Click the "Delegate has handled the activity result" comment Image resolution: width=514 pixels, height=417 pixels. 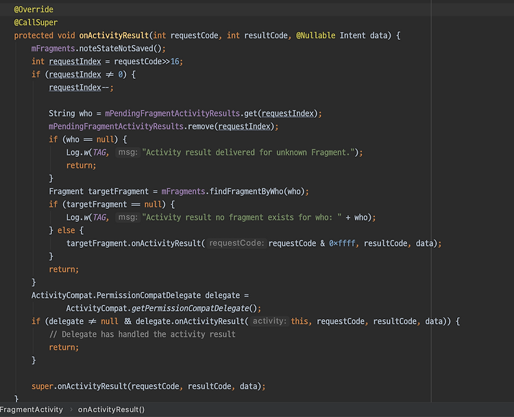pos(142,334)
